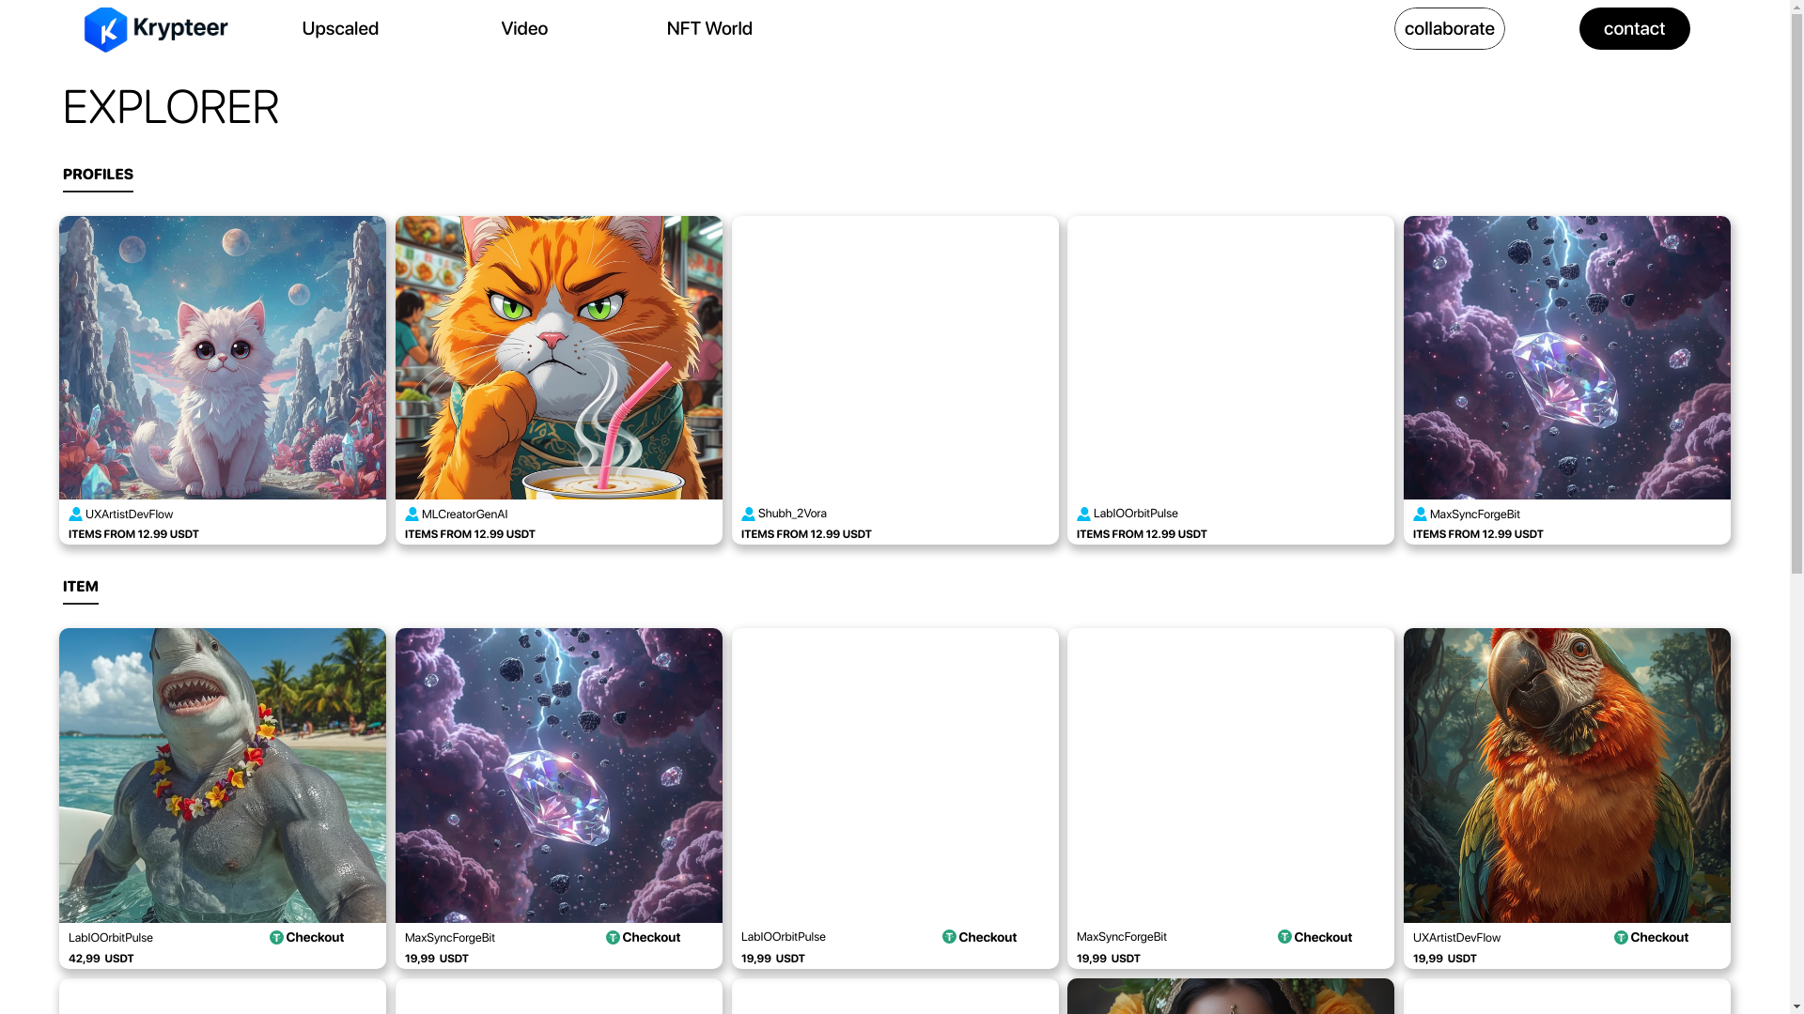Click Tether icon on the parrot item card

tap(1621, 938)
